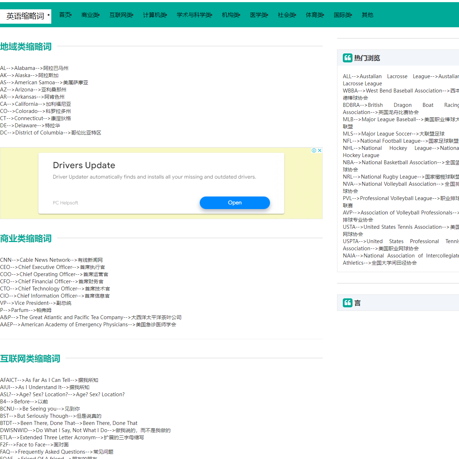The height and width of the screenshot is (459, 459).
Task: Click the 互联网类缩略词 section heading
Action: [30, 359]
